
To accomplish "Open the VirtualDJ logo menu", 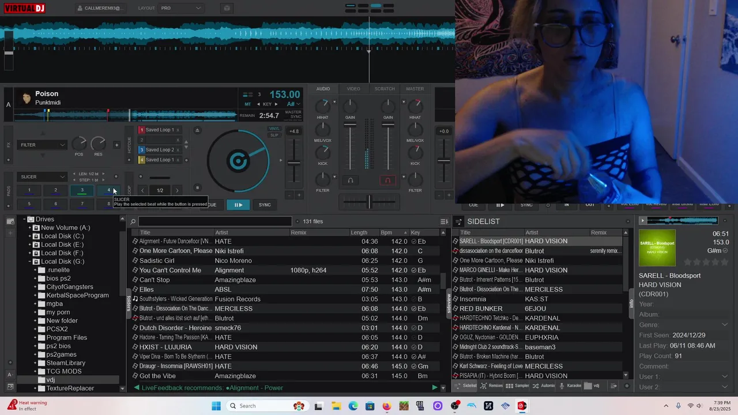I will coord(24,8).
